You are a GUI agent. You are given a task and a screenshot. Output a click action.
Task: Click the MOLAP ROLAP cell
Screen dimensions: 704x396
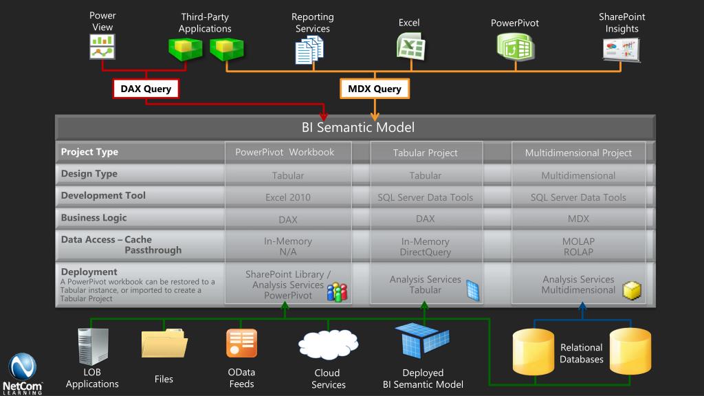tap(579, 247)
